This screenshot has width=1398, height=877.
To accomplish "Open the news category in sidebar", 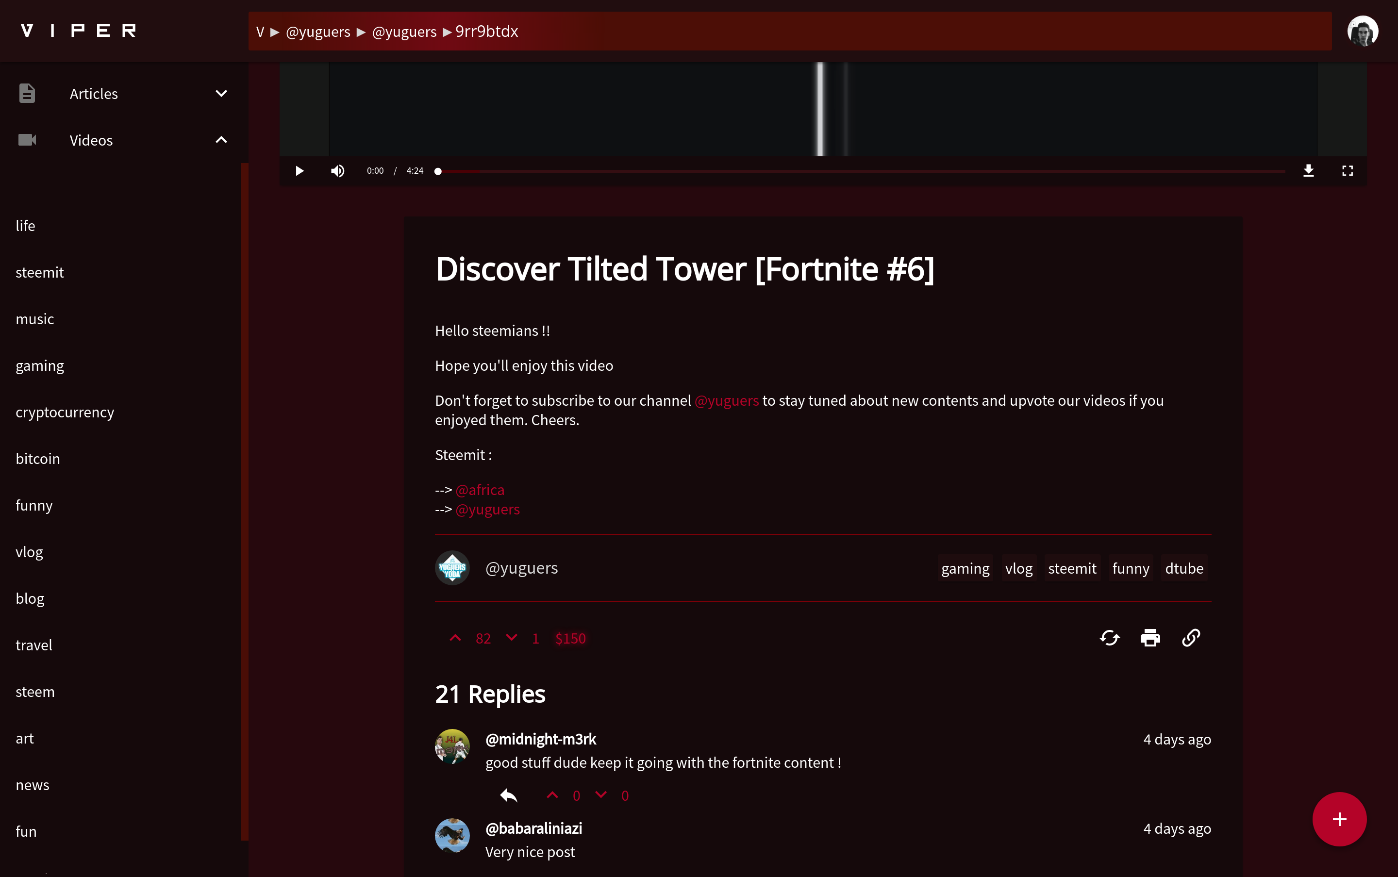I will pos(33,785).
